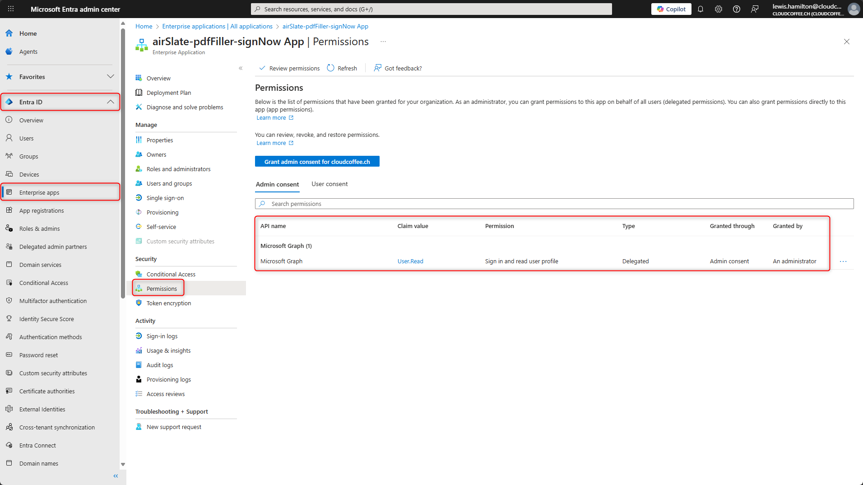Image resolution: width=863 pixels, height=485 pixels.
Task: Open the app launcher waffle icon
Action: coord(11,9)
